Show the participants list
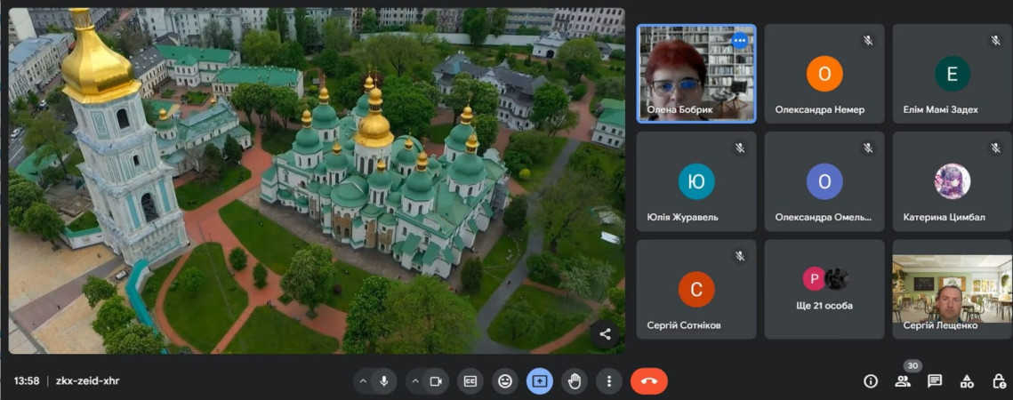This screenshot has width=1013, height=400. (903, 381)
